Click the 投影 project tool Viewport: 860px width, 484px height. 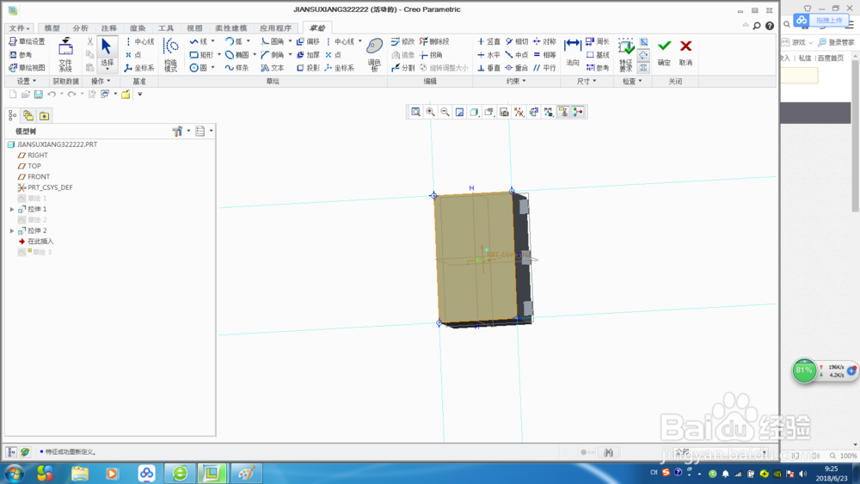pyautogui.click(x=308, y=68)
